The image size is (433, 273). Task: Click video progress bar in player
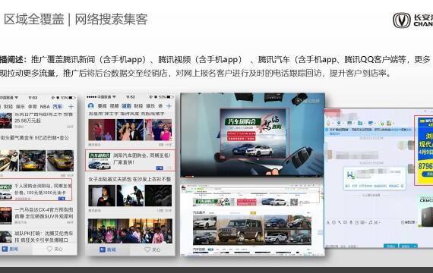pyautogui.click(x=252, y=176)
